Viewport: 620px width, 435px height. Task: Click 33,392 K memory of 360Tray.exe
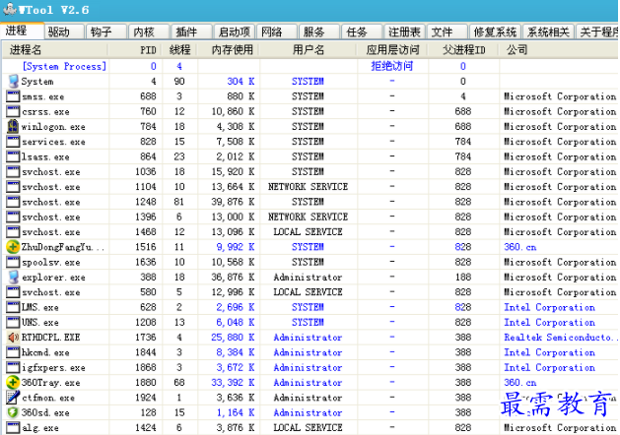click(233, 383)
